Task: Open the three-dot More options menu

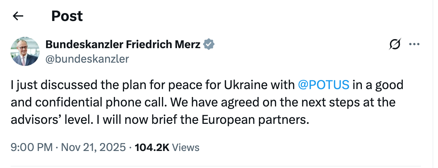Action: tap(414, 45)
